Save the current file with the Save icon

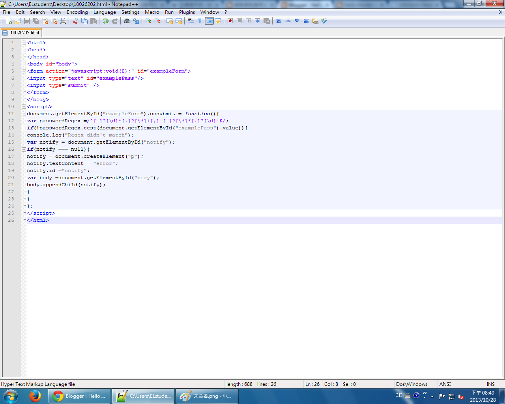pos(27,21)
